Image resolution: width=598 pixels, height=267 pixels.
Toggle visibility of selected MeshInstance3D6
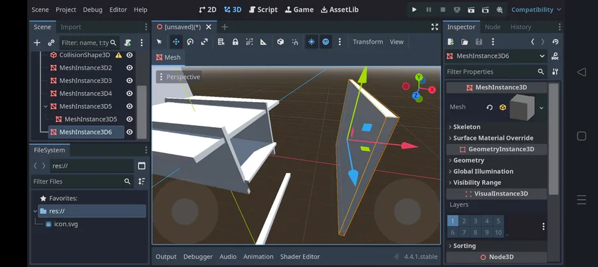coord(130,132)
